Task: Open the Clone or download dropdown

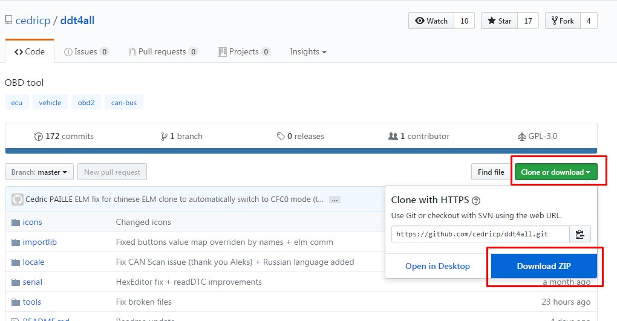Action: click(556, 172)
